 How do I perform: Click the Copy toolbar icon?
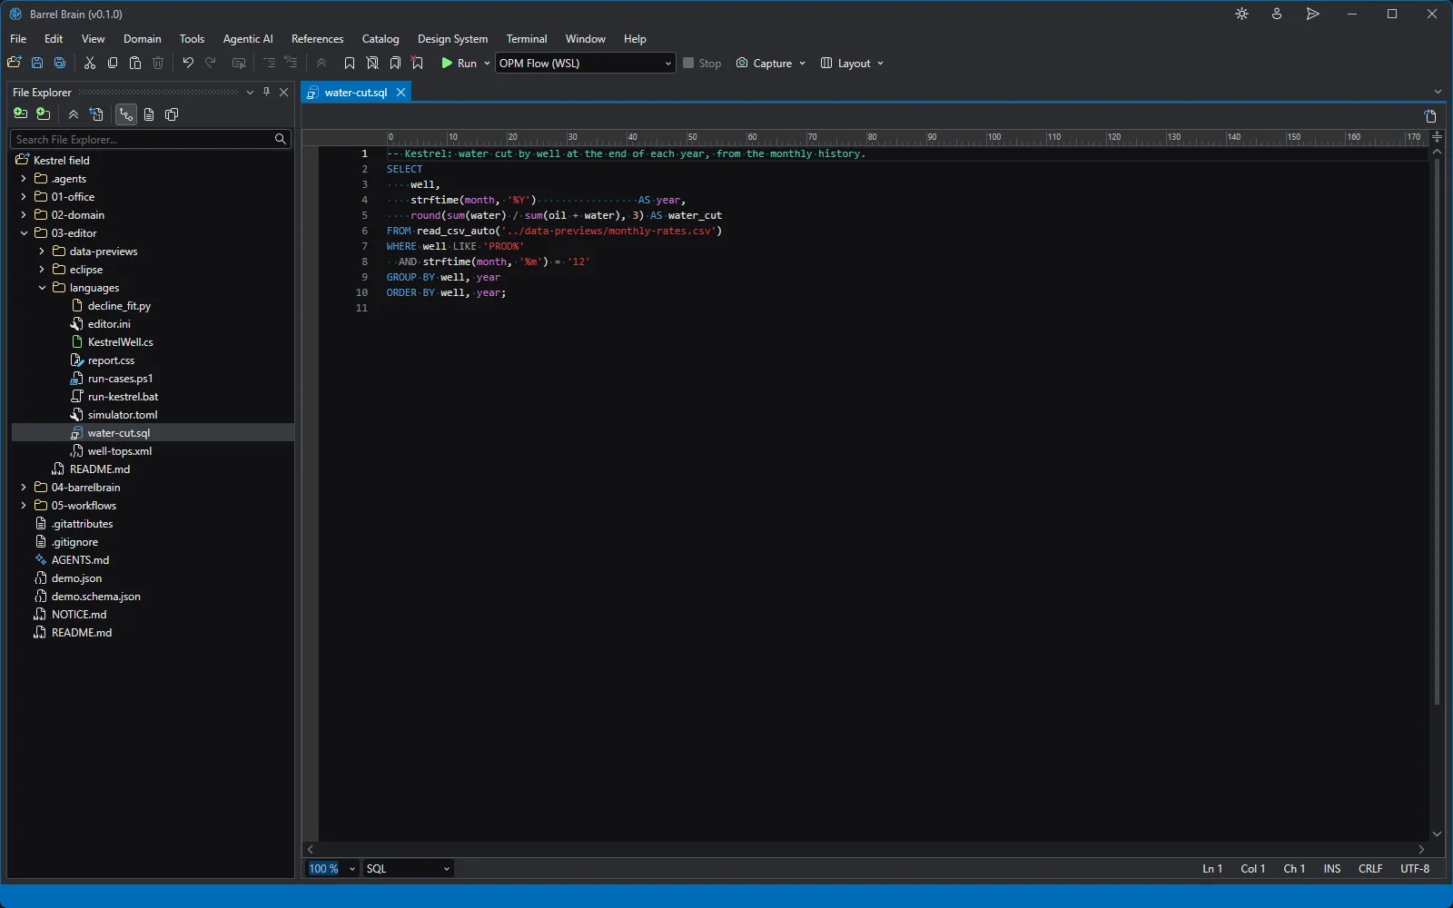(x=113, y=63)
